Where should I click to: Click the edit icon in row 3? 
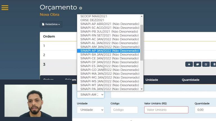point(206,64)
